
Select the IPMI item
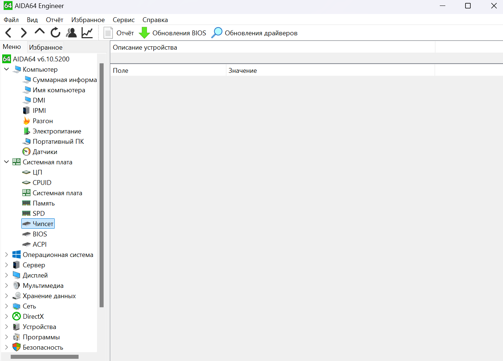tap(35, 111)
